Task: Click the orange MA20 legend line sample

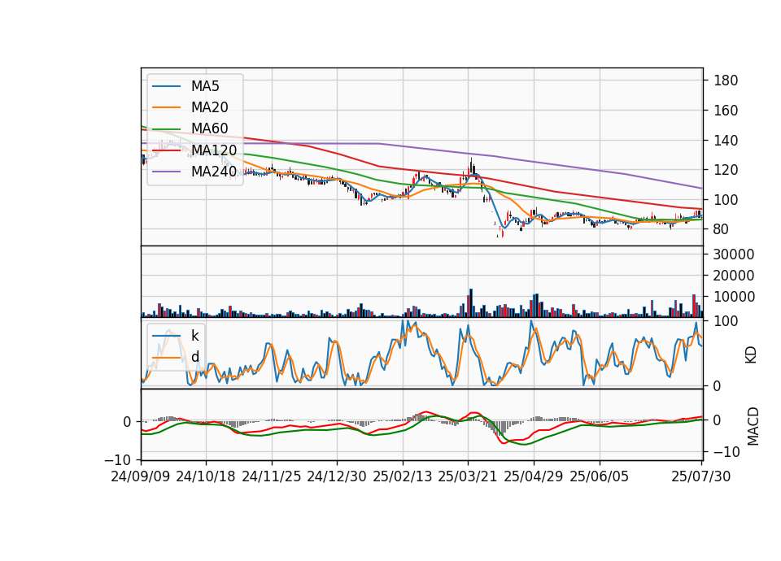Action: [x=166, y=107]
